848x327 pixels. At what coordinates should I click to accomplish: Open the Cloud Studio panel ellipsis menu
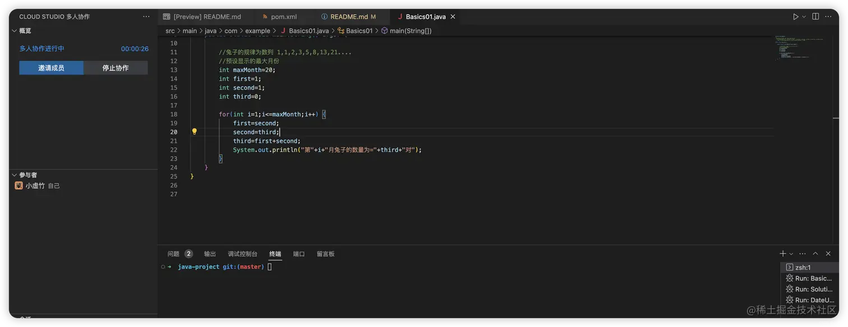click(146, 17)
